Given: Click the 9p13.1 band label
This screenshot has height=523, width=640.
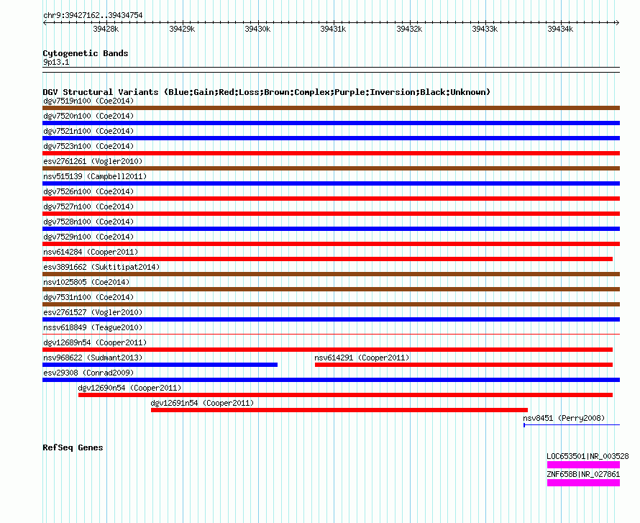Looking at the screenshot, I should [x=56, y=62].
